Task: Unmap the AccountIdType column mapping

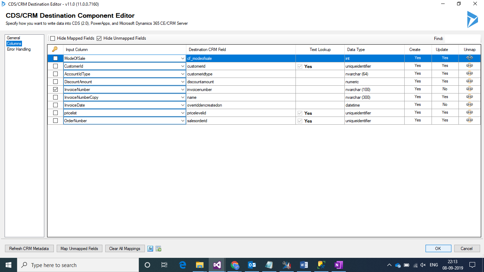Action: point(469,73)
